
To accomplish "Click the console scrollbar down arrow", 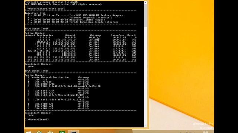I will (x=145, y=126).
